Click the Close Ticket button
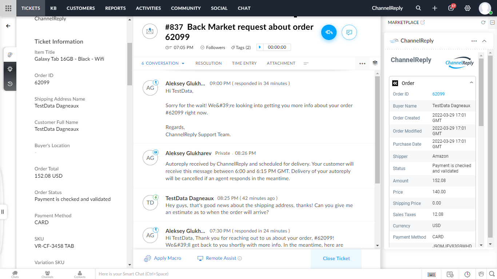This screenshot has width=497, height=279. point(336,258)
